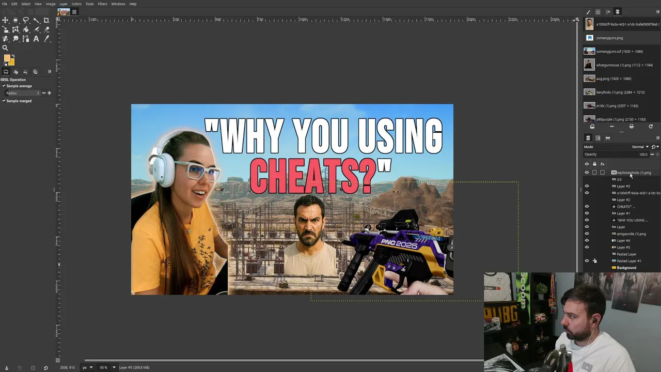Click the foreground color swatch
Image resolution: width=661 pixels, height=372 pixels.
tap(7, 58)
